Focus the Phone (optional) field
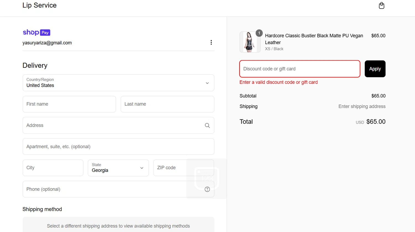 click(x=118, y=189)
